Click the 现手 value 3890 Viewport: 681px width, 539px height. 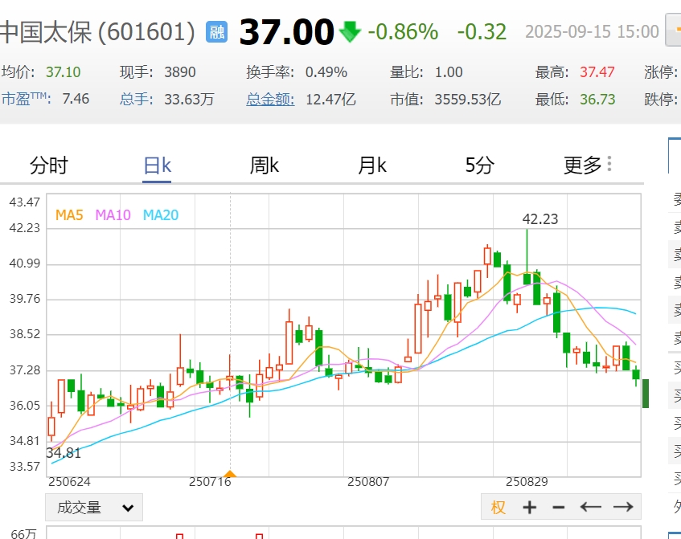(x=180, y=72)
